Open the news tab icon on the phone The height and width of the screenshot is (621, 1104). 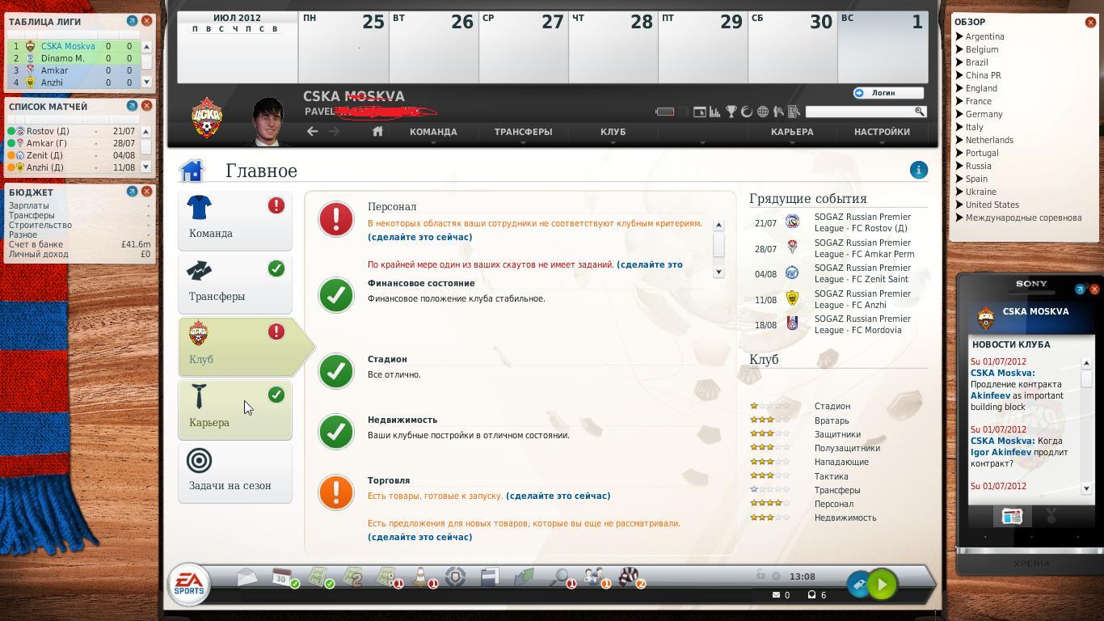point(1012,517)
